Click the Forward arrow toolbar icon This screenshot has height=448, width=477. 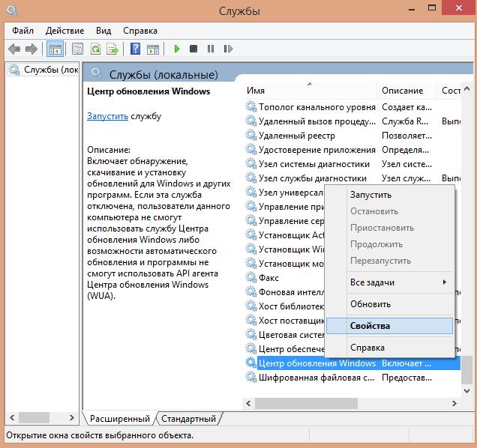coord(31,49)
